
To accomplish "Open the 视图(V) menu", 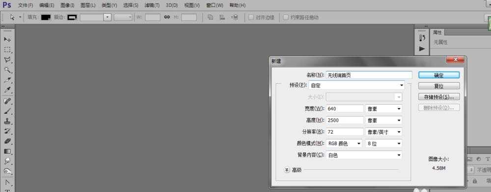I will tap(192, 5).
